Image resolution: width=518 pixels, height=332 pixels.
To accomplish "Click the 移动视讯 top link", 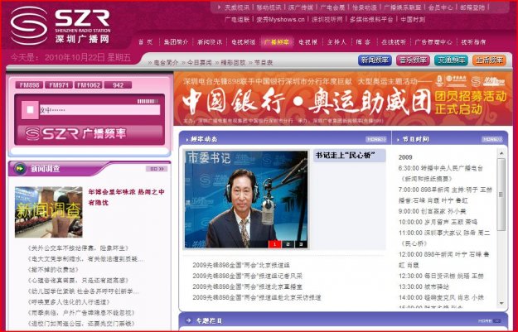I will click(x=269, y=7).
